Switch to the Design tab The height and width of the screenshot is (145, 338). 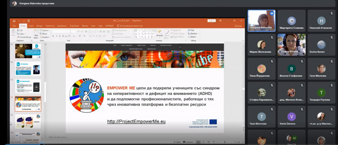tap(39, 26)
